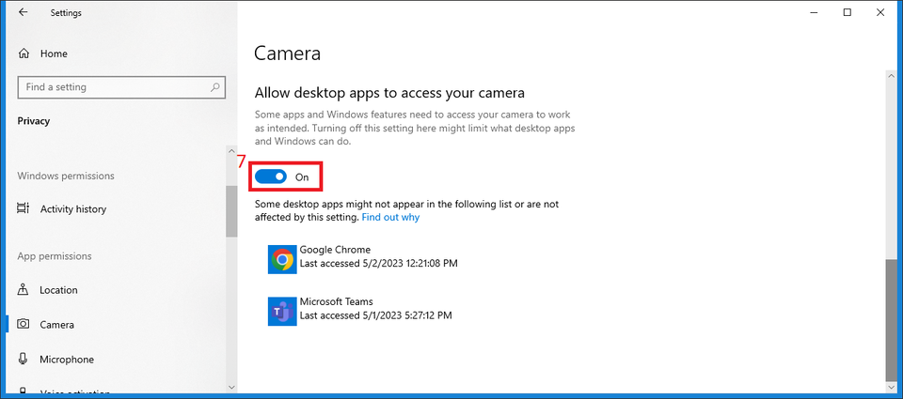The height and width of the screenshot is (399, 903).
Task: Click the Microsoft Teams app icon
Action: coord(282,310)
